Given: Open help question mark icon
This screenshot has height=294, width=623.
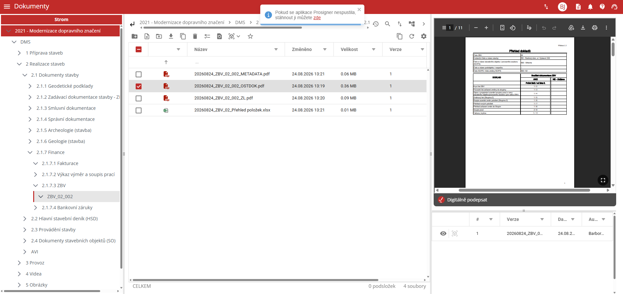Looking at the screenshot, I should pos(602,7).
